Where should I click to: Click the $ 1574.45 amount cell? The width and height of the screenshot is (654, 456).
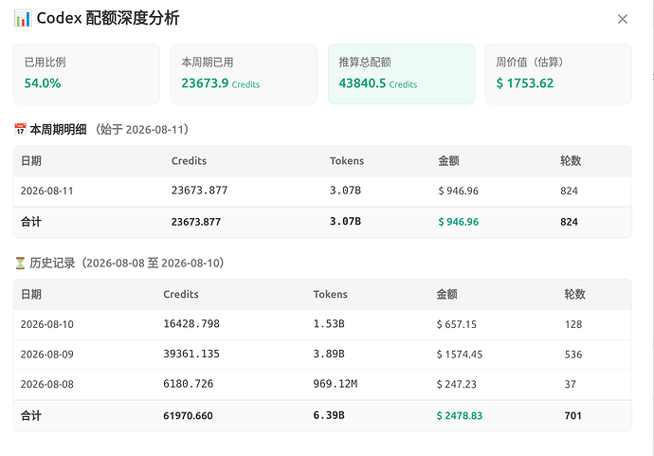point(459,355)
